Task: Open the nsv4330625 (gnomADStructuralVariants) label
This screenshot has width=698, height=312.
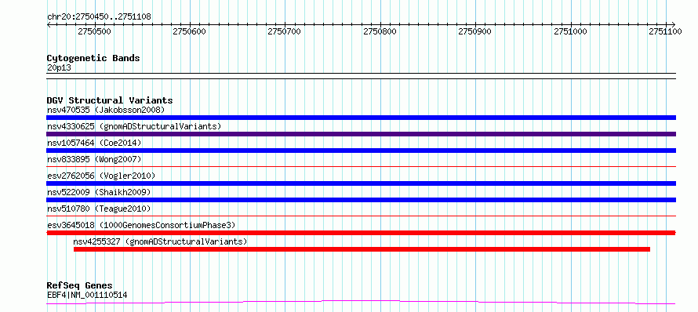Action: 134,126
